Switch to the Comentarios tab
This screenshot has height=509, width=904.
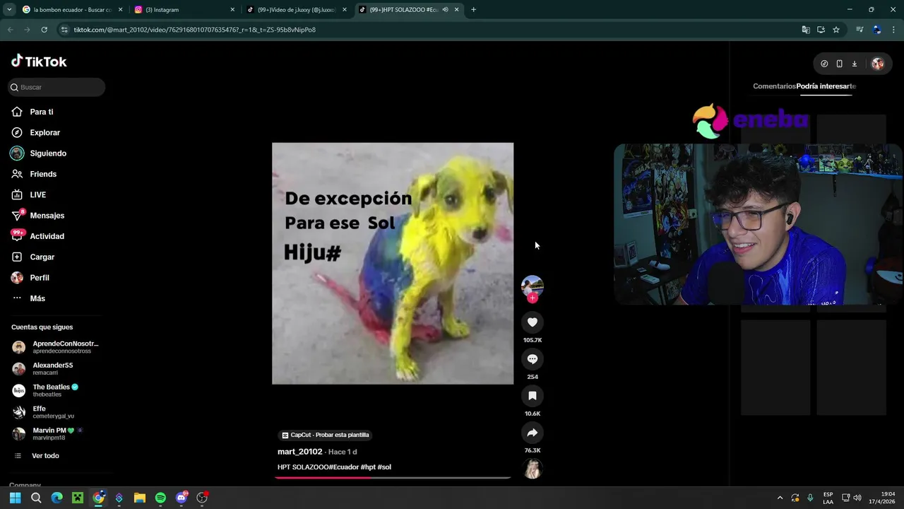774,86
